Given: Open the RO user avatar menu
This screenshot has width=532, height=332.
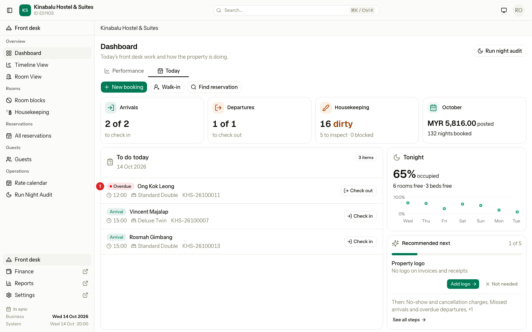Looking at the screenshot, I should [519, 10].
